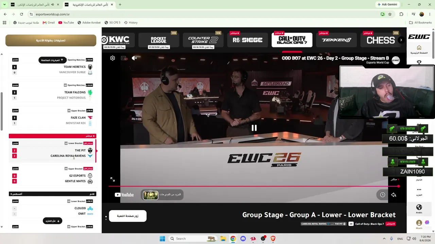This screenshot has width=435, height=244.
Task: Load more matches with the down-arrow button
Action: point(52,221)
